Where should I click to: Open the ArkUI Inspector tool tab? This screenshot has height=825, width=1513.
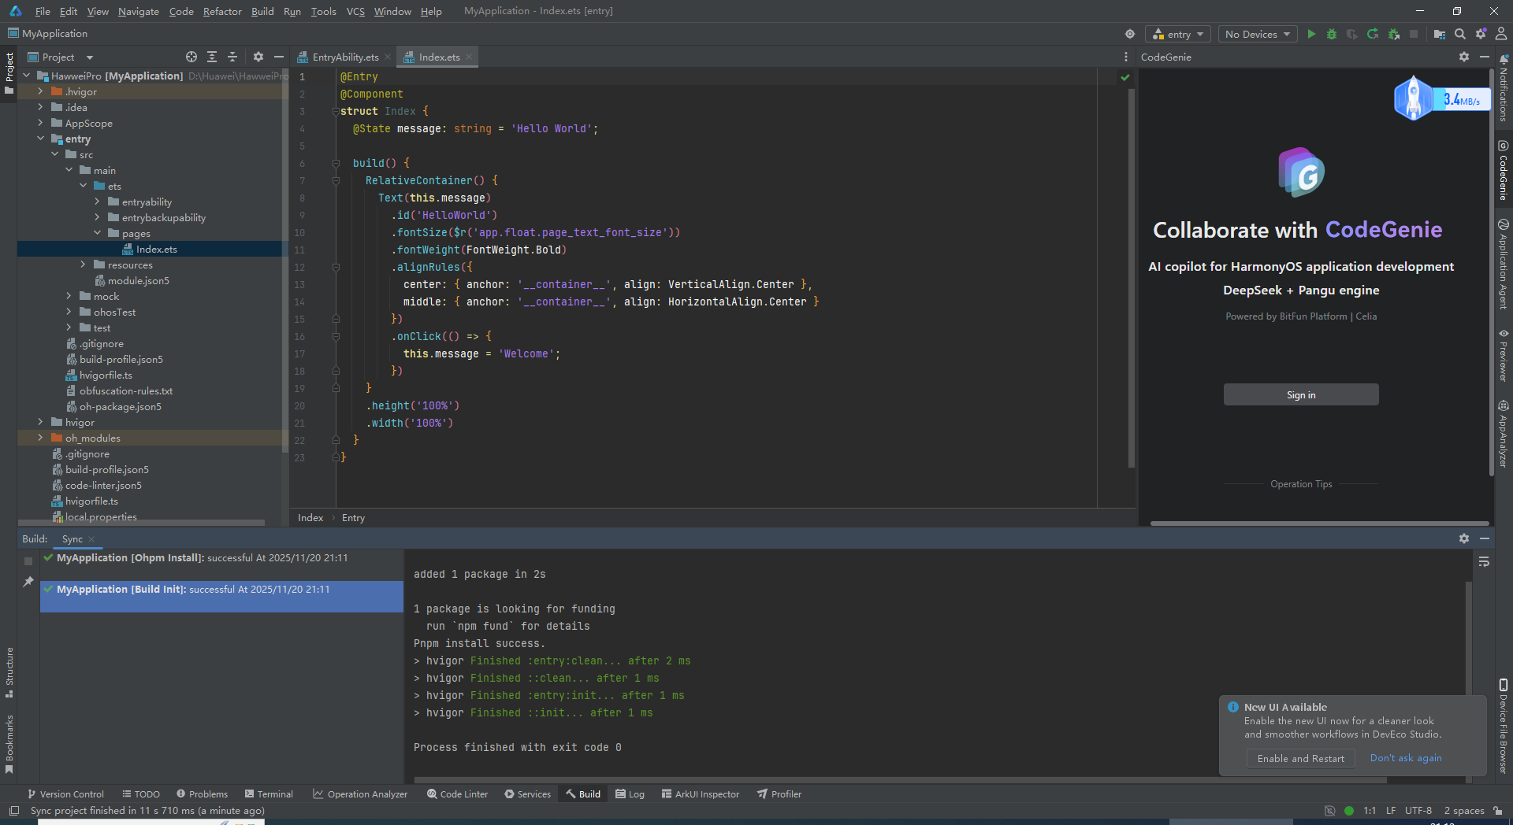coord(700,794)
